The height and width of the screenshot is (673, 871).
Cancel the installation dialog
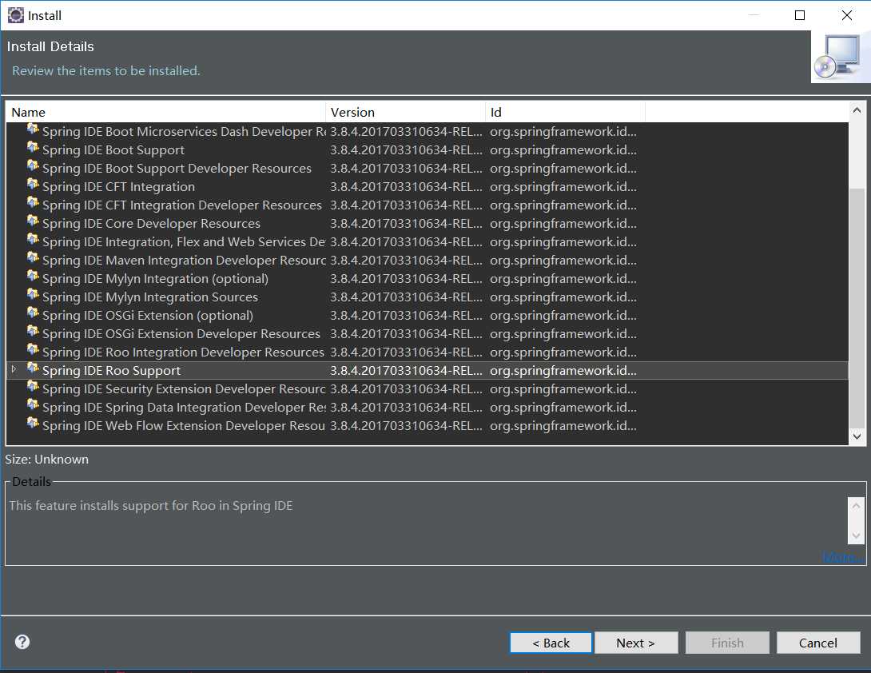click(818, 643)
